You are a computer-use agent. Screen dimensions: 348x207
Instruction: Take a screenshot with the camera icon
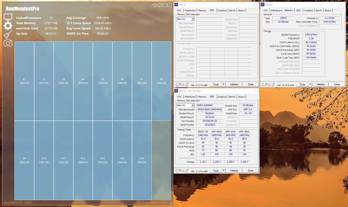point(8,43)
